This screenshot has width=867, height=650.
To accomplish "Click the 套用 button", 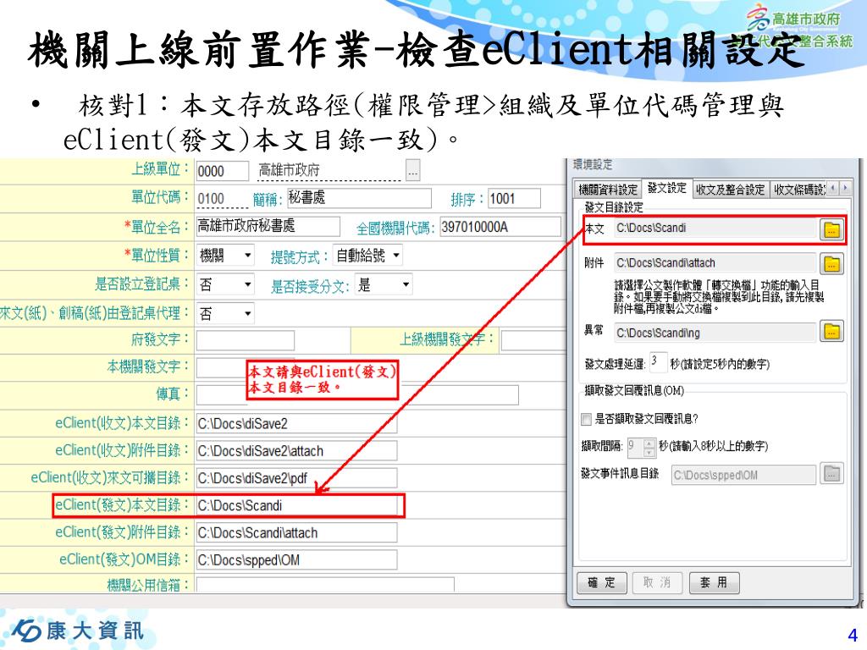I will coord(714,582).
